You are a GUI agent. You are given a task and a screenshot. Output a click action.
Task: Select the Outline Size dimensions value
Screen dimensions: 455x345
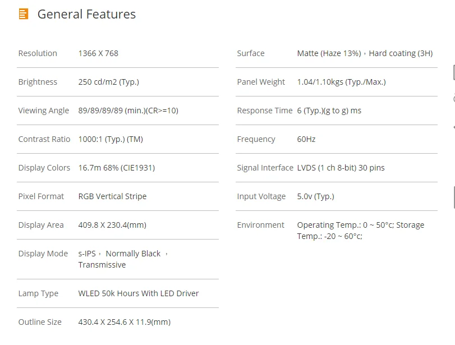pos(124,322)
